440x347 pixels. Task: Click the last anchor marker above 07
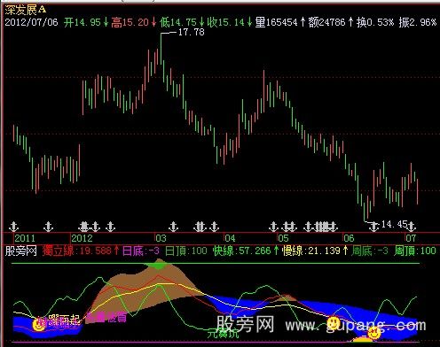point(412,227)
